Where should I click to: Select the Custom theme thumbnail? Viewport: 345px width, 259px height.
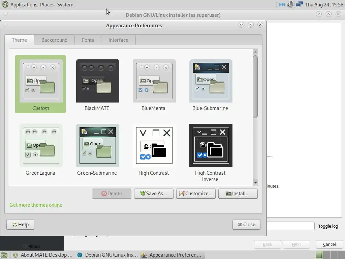pos(40,84)
